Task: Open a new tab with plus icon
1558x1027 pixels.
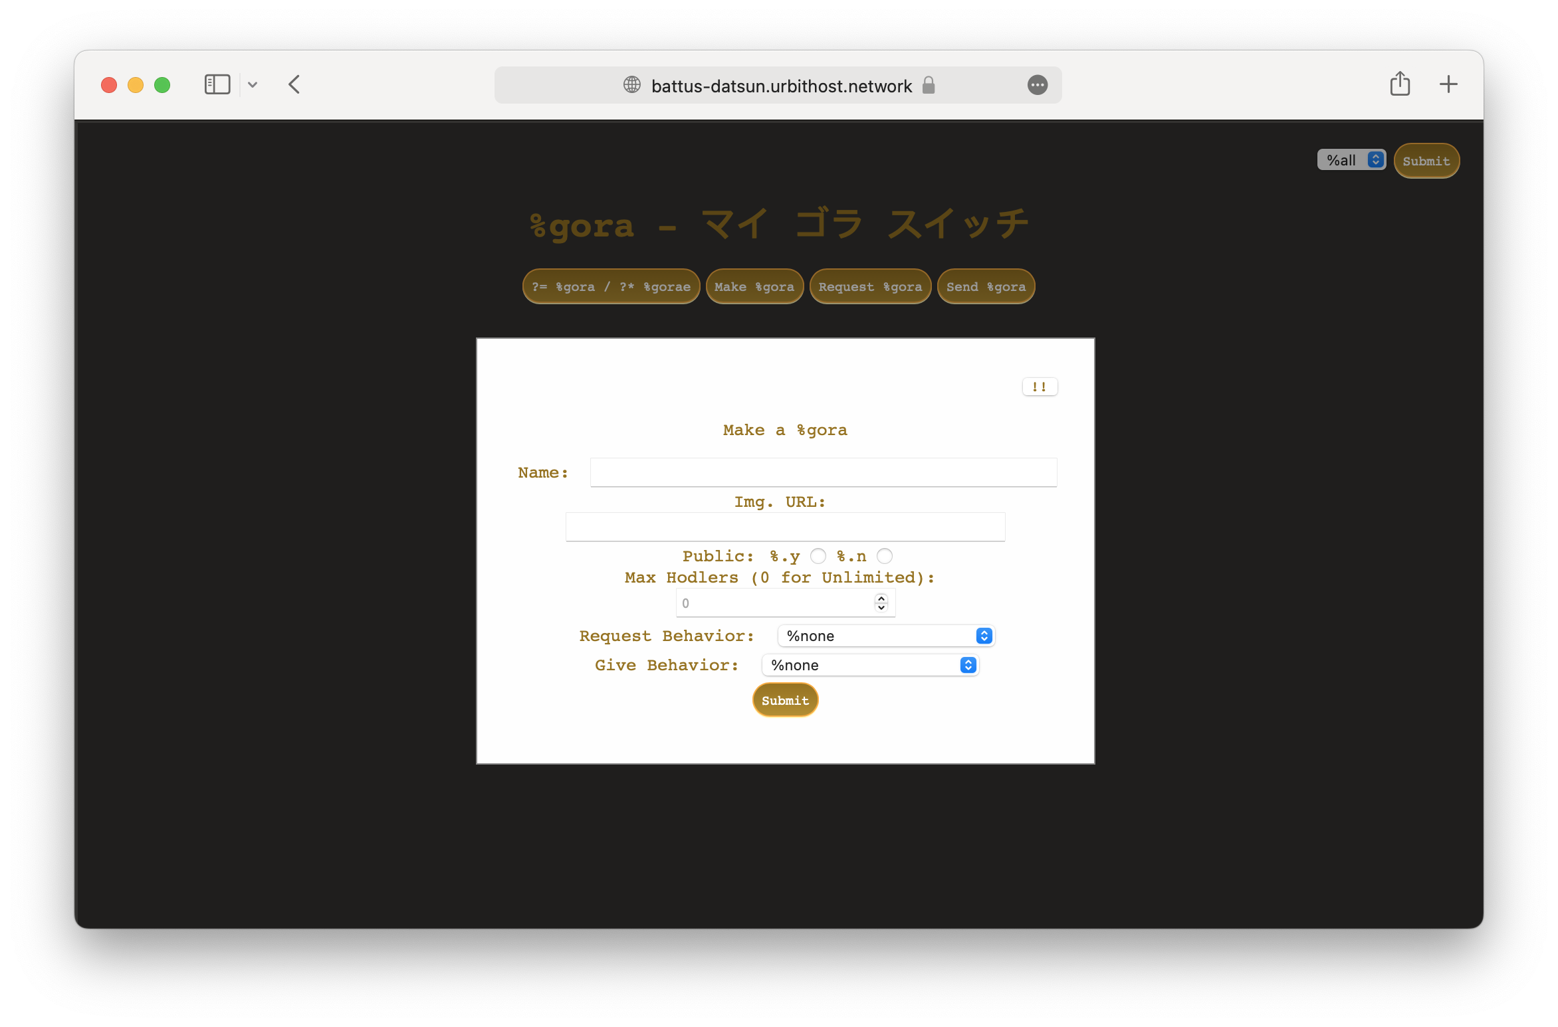Action: pyautogui.click(x=1448, y=84)
